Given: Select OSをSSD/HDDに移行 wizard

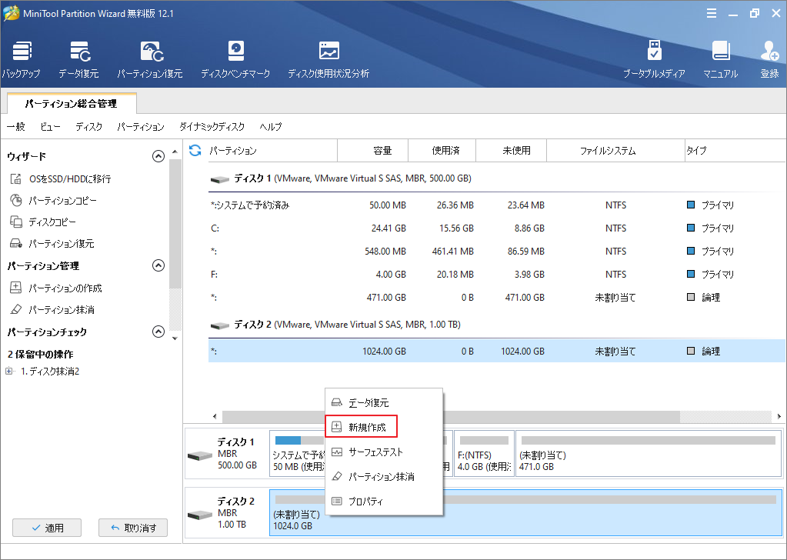Looking at the screenshot, I should (60, 178).
